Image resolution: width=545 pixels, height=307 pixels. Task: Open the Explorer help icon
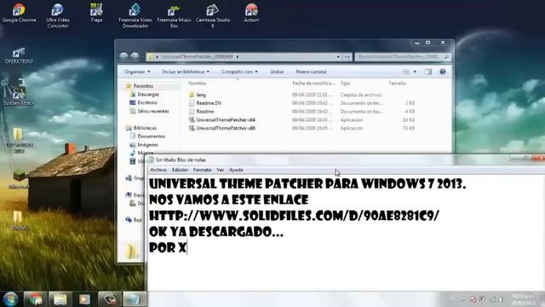443,72
